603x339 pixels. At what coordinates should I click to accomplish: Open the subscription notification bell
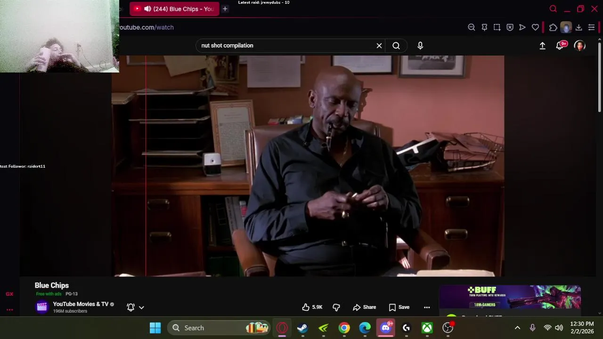131,307
